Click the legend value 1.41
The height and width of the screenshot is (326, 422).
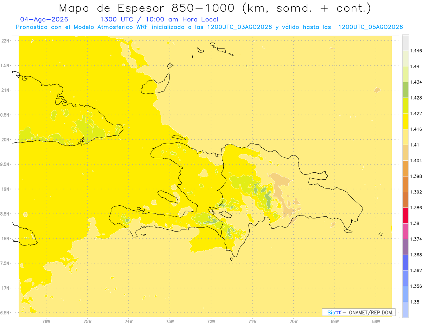(x=414, y=145)
